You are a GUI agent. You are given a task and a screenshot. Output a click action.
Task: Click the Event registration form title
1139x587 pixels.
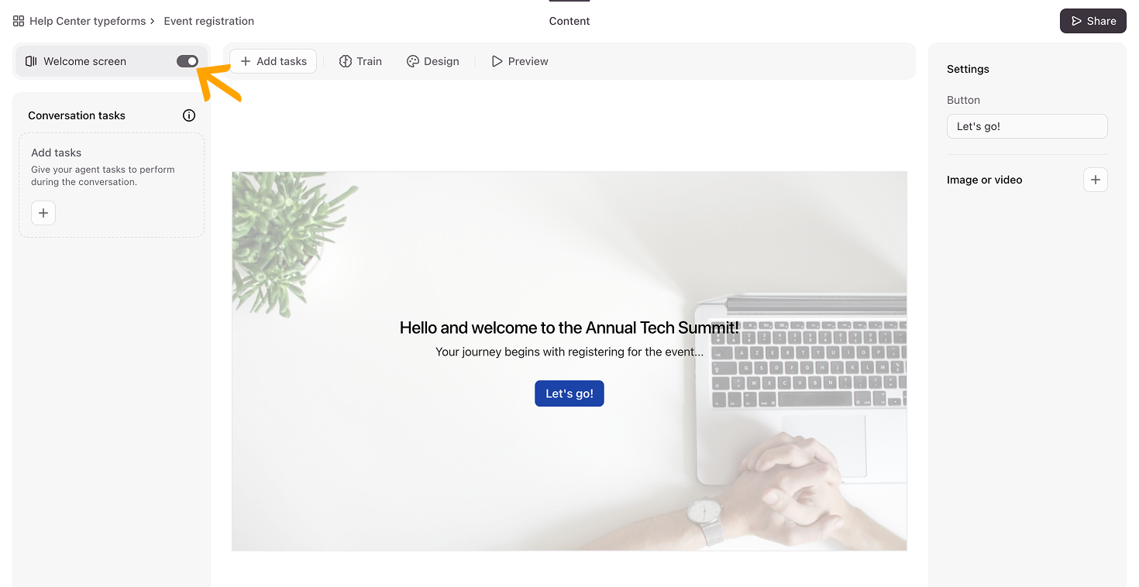pos(209,21)
